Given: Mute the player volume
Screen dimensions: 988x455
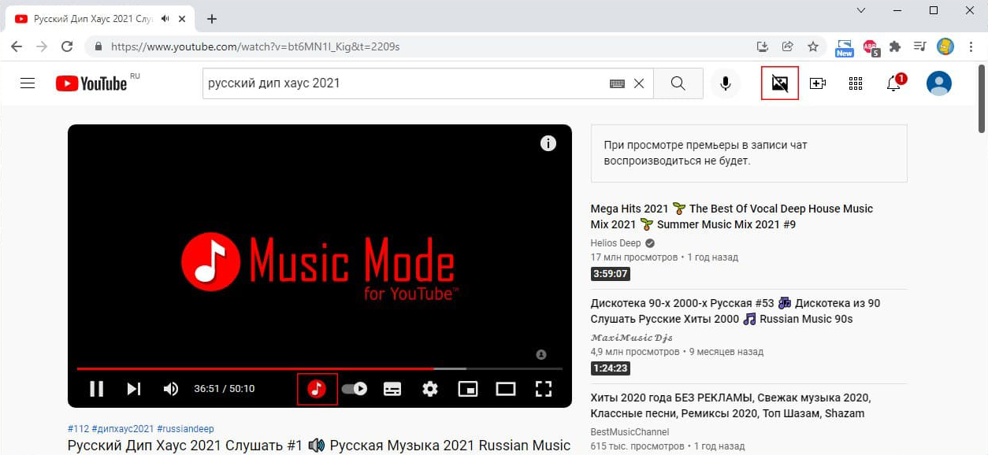Looking at the screenshot, I should [x=171, y=389].
